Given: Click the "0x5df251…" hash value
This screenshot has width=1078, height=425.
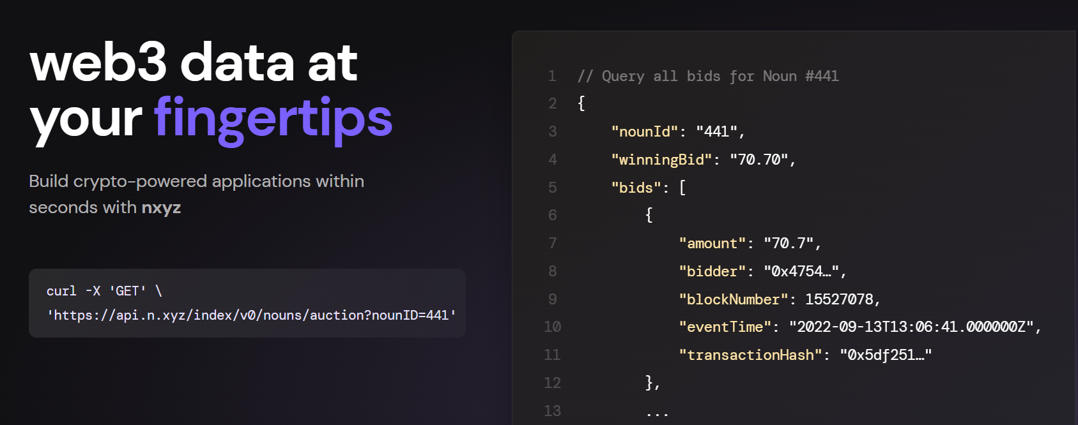Looking at the screenshot, I should coord(885,355).
